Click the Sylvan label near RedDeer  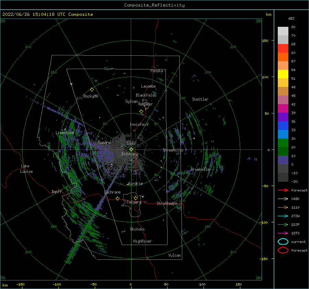(x=131, y=101)
